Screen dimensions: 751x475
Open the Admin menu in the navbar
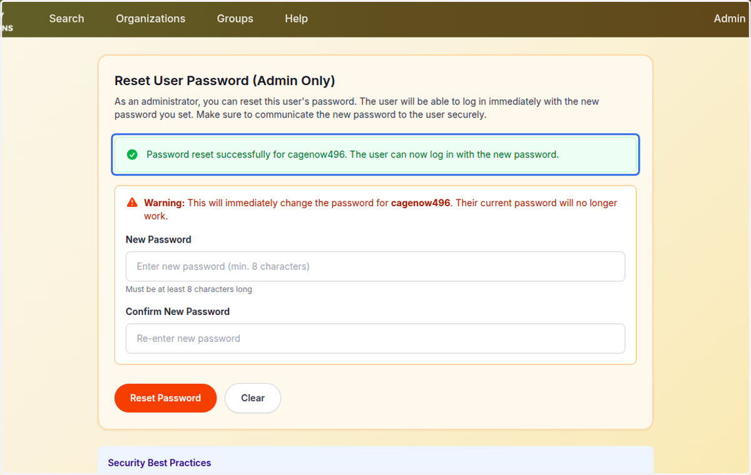point(730,19)
